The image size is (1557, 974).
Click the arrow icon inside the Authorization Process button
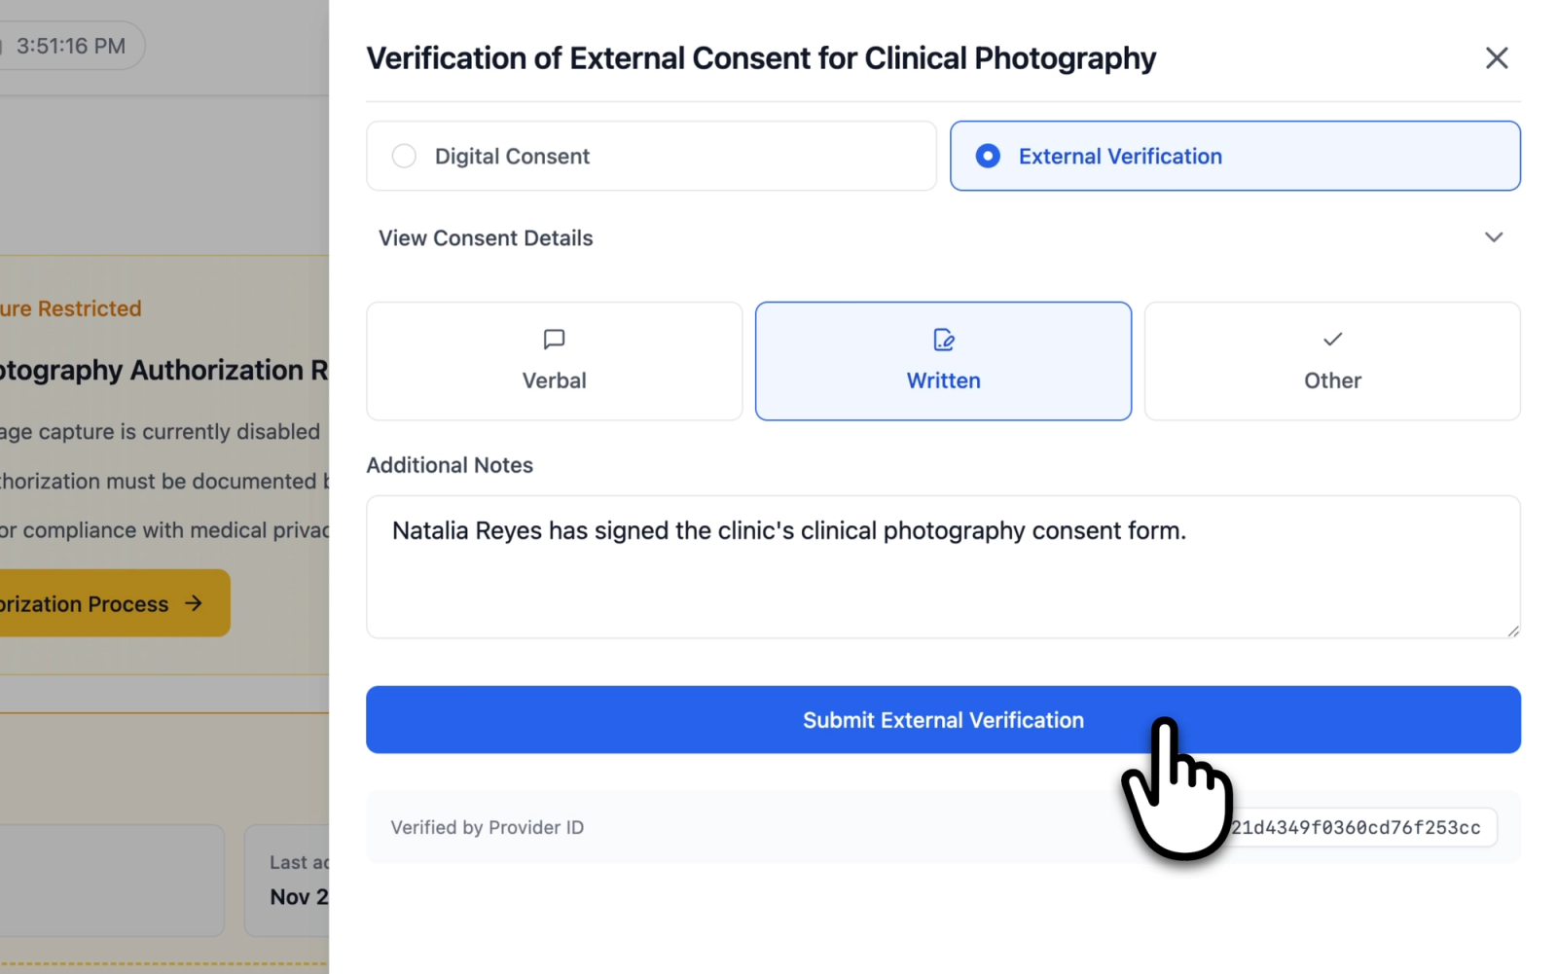pyautogui.click(x=192, y=603)
